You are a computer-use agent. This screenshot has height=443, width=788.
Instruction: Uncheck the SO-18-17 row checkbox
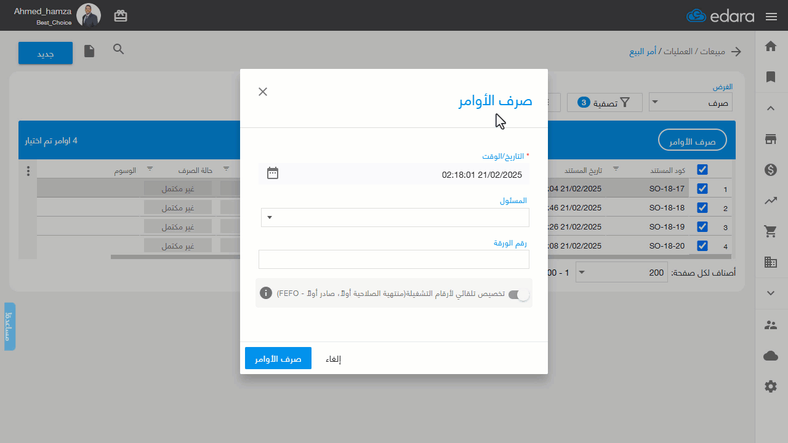coord(702,189)
